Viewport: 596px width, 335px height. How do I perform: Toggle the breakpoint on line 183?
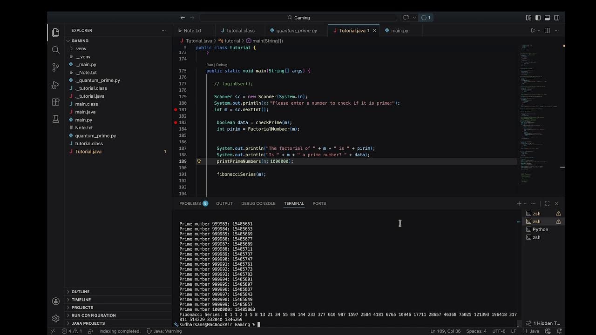176,123
